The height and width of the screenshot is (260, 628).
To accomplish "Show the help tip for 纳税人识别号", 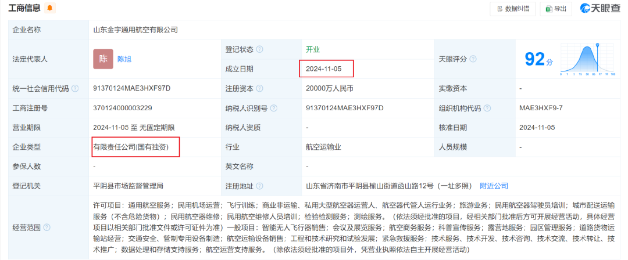I will [273, 109].
